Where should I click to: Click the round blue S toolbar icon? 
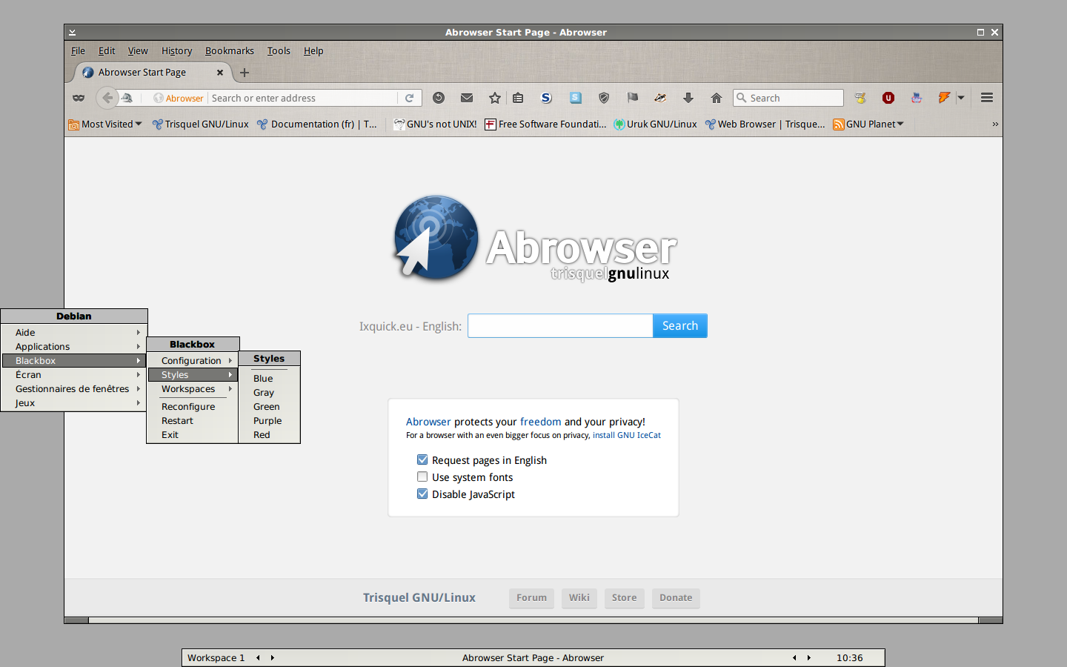pyautogui.click(x=547, y=98)
